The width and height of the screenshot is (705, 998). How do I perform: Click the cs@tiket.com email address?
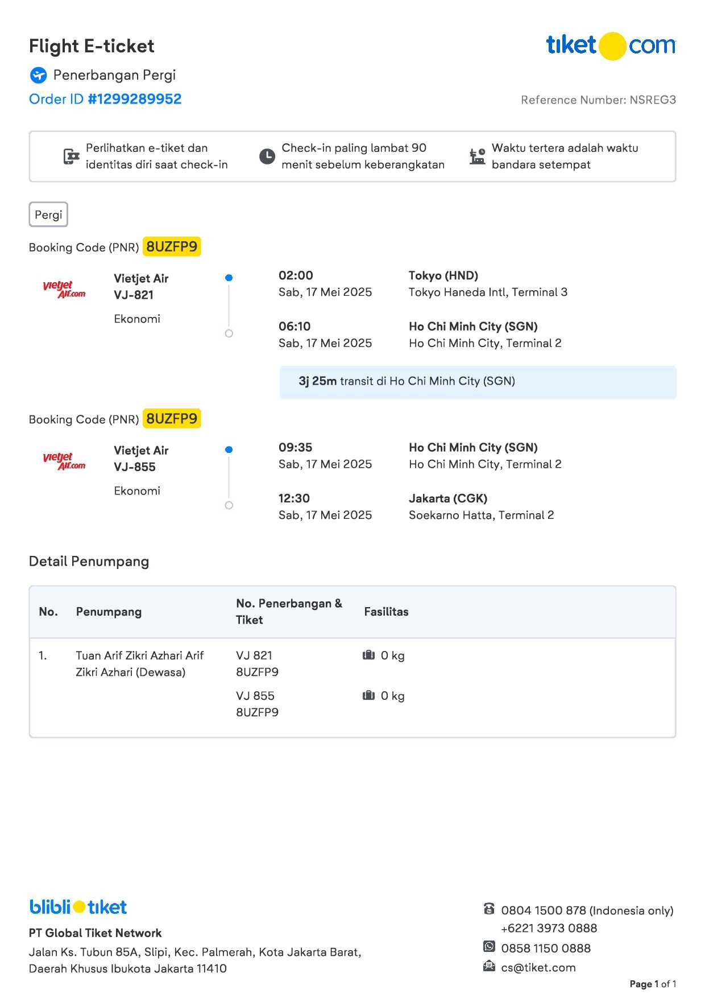538,967
